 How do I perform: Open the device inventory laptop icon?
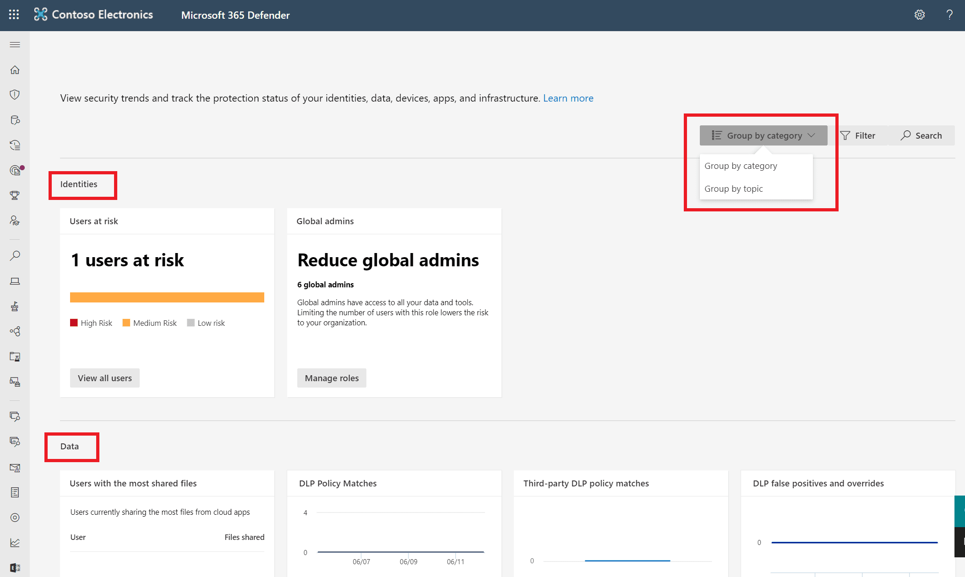pyautogui.click(x=15, y=281)
